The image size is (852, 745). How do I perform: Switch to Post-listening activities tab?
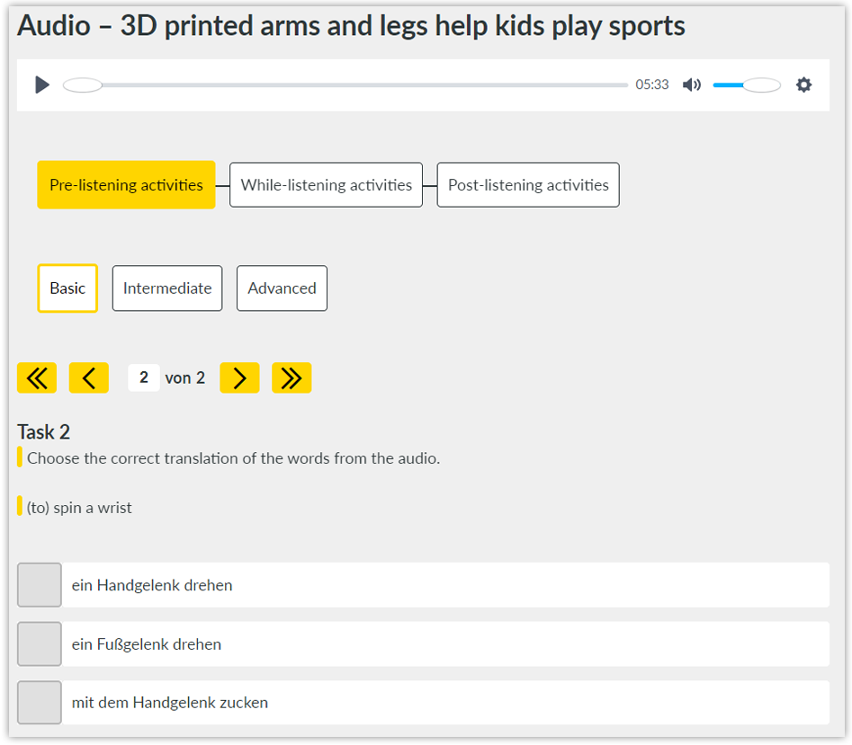tap(528, 185)
